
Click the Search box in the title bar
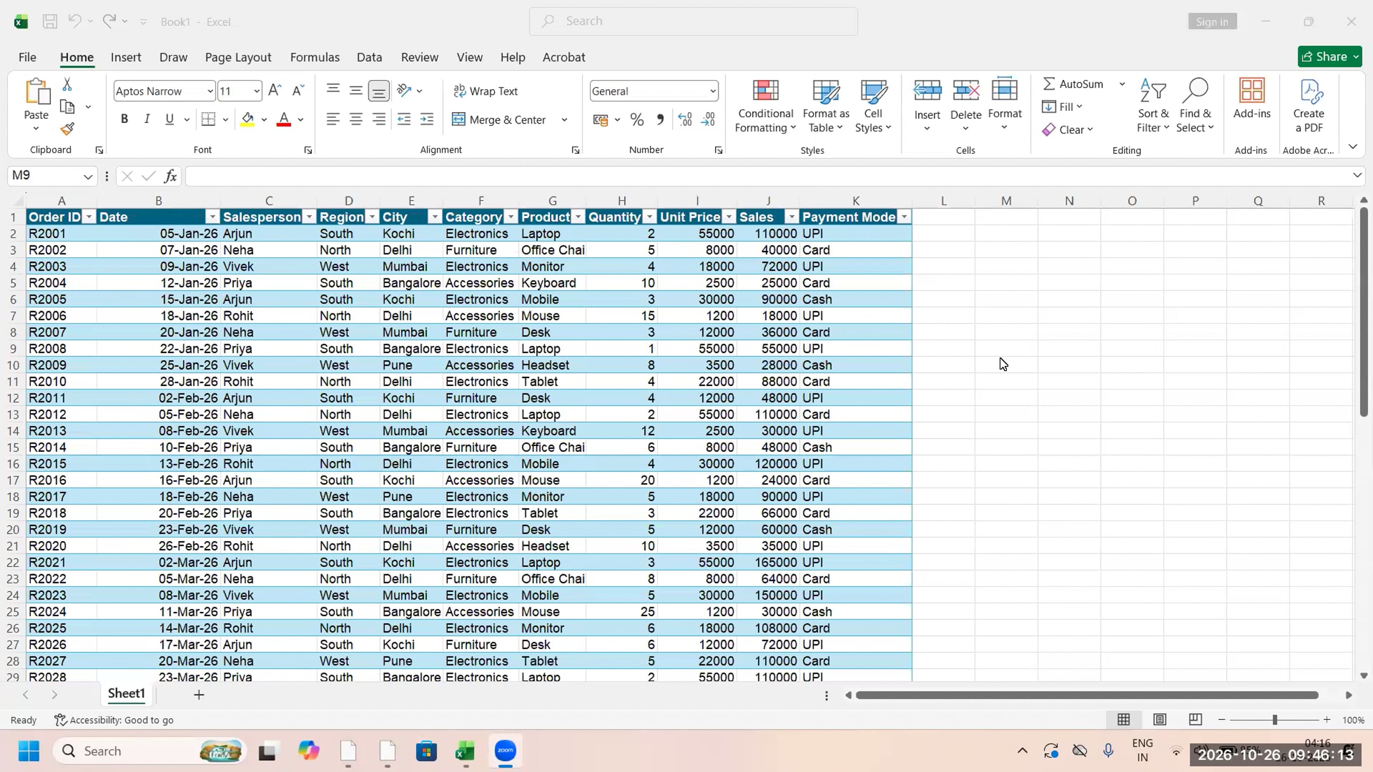coord(693,21)
